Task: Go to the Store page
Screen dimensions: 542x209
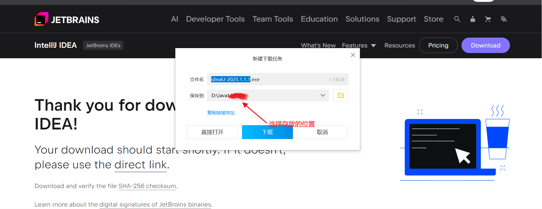Action: [434, 19]
